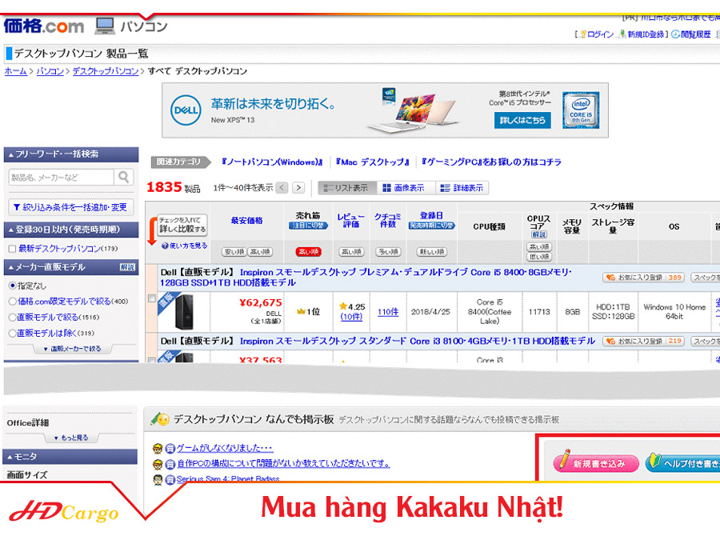Go to the next results page arrow
This screenshot has width=720, height=540.
298,187
